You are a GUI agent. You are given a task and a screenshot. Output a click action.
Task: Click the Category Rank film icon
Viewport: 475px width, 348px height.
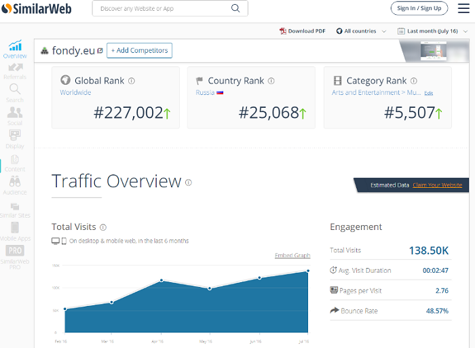pos(337,81)
